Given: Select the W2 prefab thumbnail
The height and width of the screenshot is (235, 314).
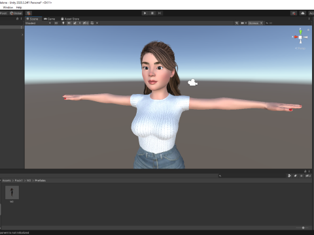Looking at the screenshot, I should tap(12, 193).
